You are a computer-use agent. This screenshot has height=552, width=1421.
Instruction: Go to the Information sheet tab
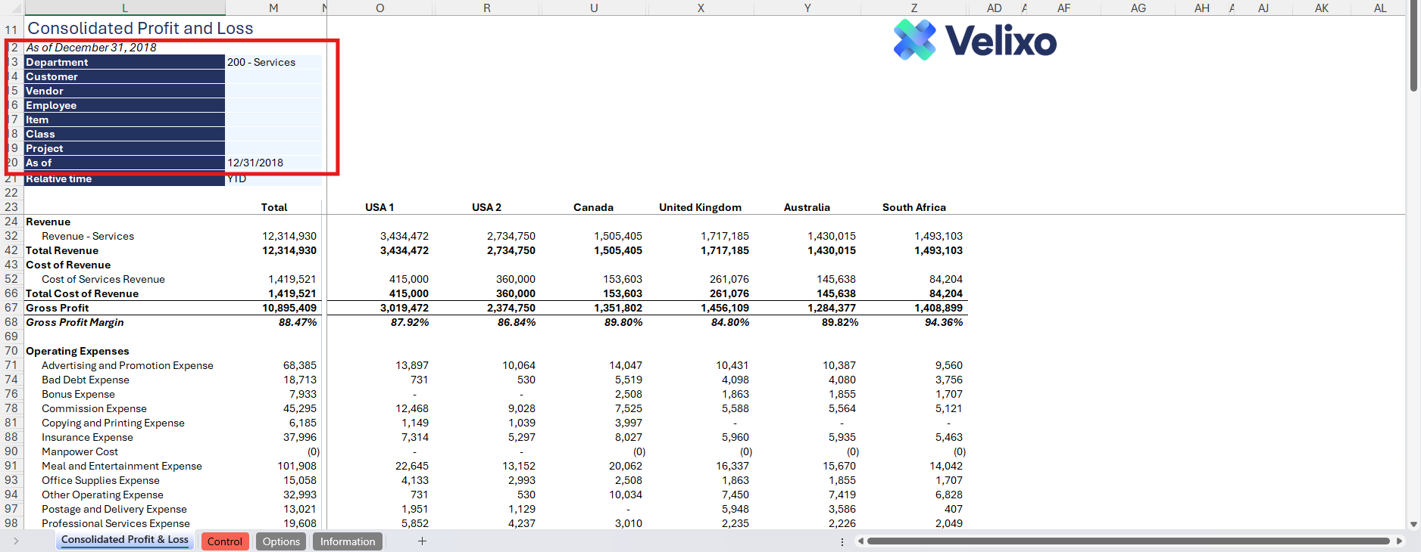click(x=347, y=541)
